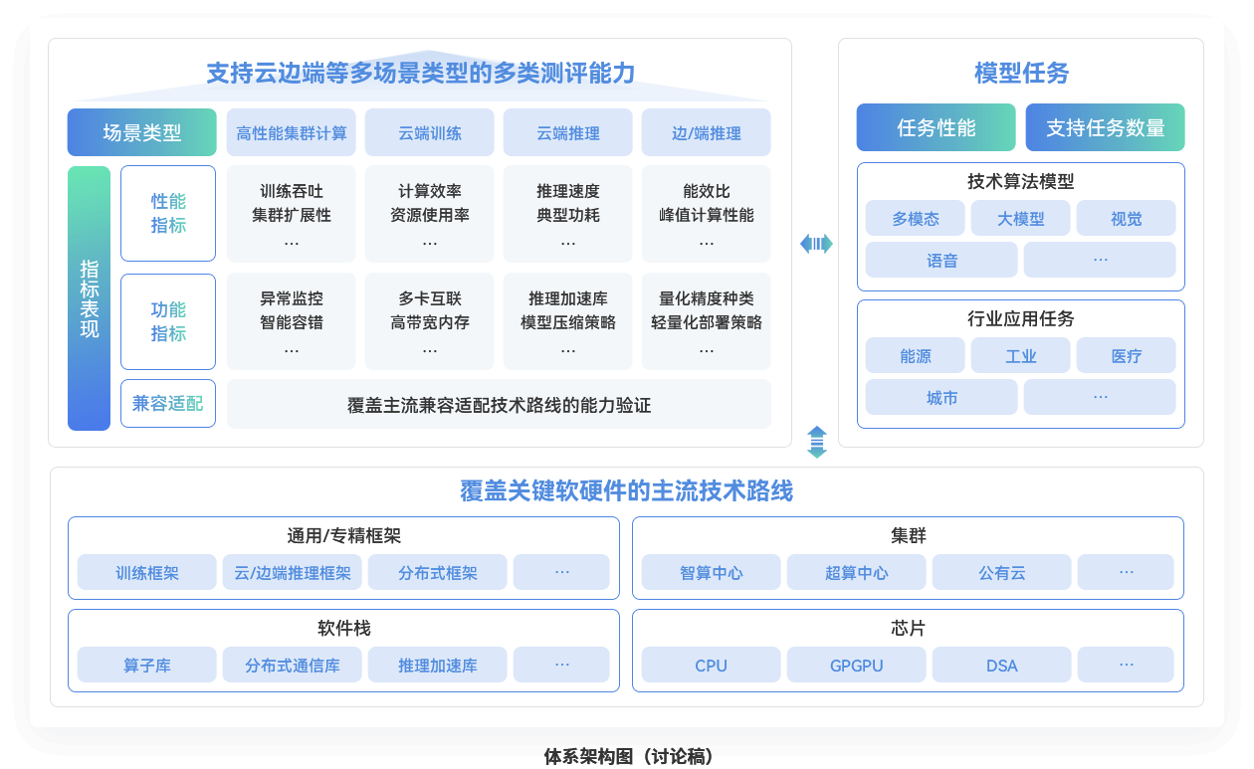Select the 支持任务数量 gradient button
The image size is (1254, 769).
[x=1105, y=127]
